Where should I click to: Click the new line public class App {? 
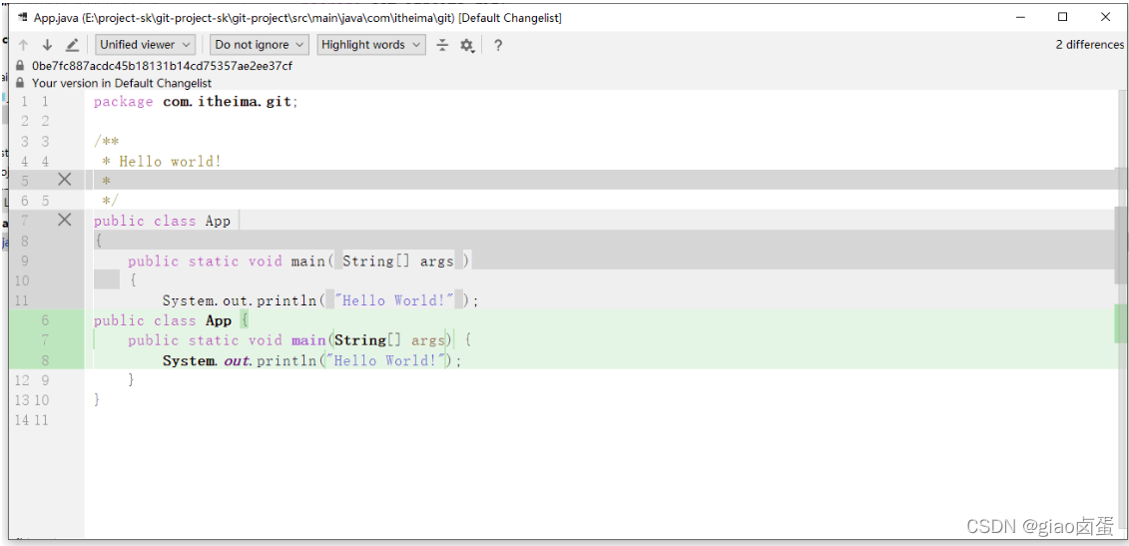pos(172,320)
